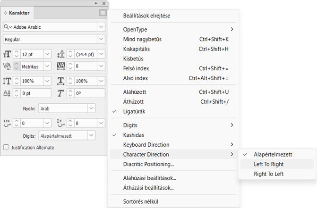Toggle Kashidas option off
317x208 pixels.
click(173, 135)
